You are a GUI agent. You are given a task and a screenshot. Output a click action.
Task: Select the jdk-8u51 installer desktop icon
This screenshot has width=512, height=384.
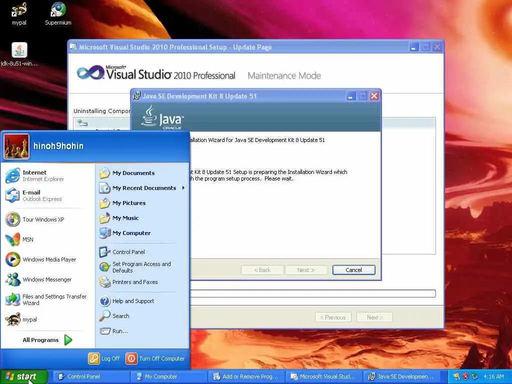pyautogui.click(x=19, y=54)
